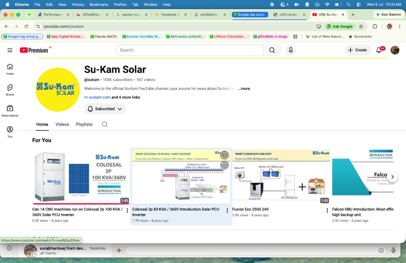Open Fusion Eco refrigerator video thumbnail

pyautogui.click(x=281, y=177)
